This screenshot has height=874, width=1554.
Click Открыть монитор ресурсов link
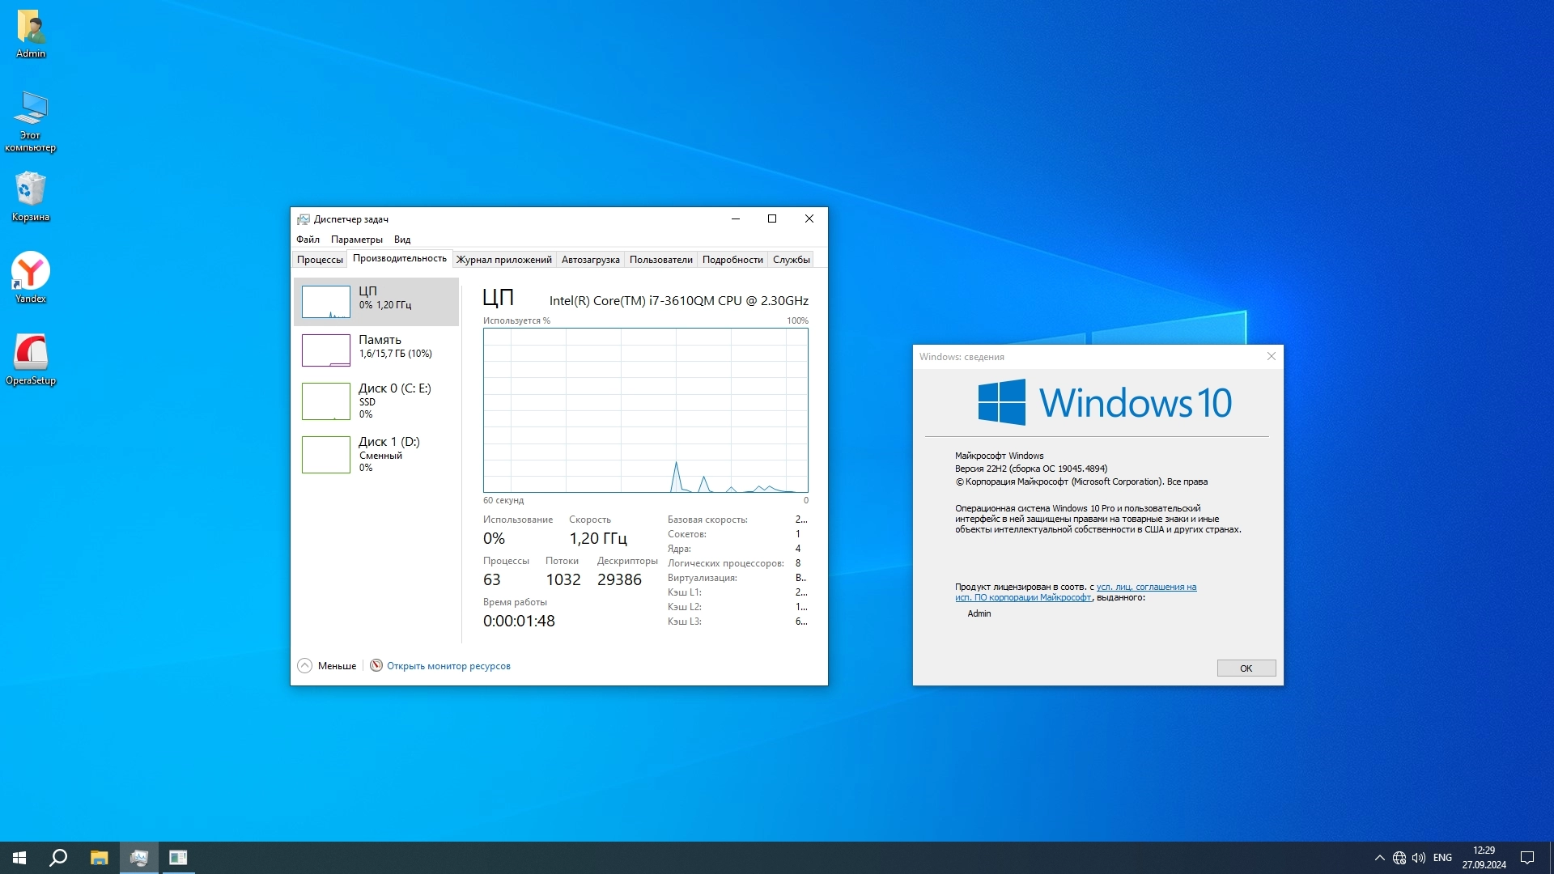pyautogui.click(x=448, y=666)
